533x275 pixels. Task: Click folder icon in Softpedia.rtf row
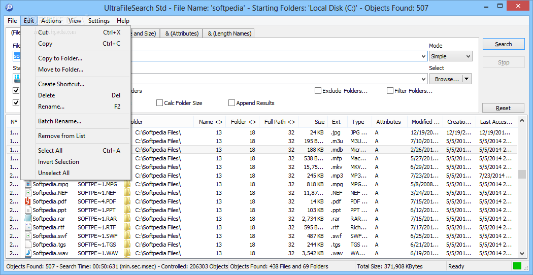coord(127,227)
